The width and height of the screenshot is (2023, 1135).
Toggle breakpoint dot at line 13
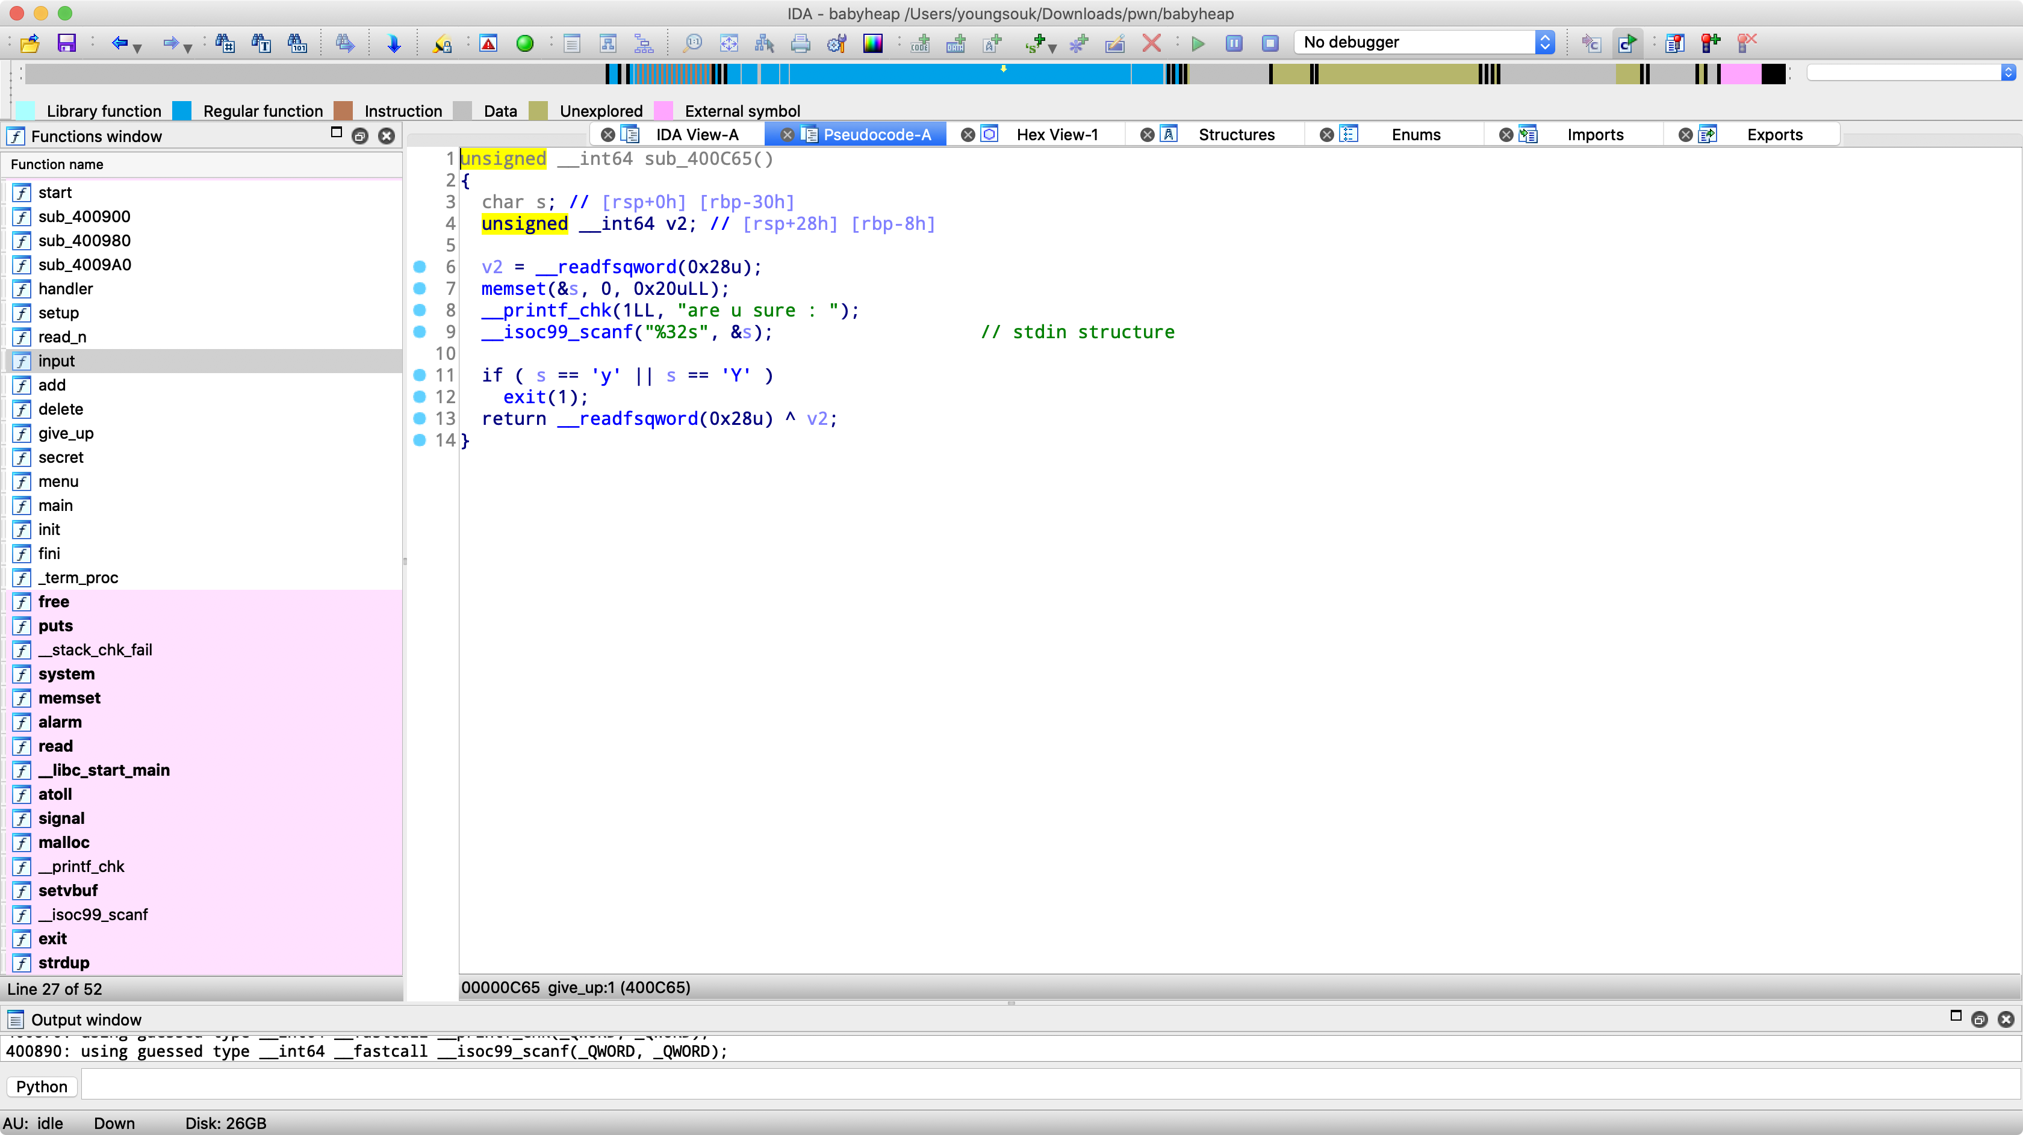[x=420, y=418]
